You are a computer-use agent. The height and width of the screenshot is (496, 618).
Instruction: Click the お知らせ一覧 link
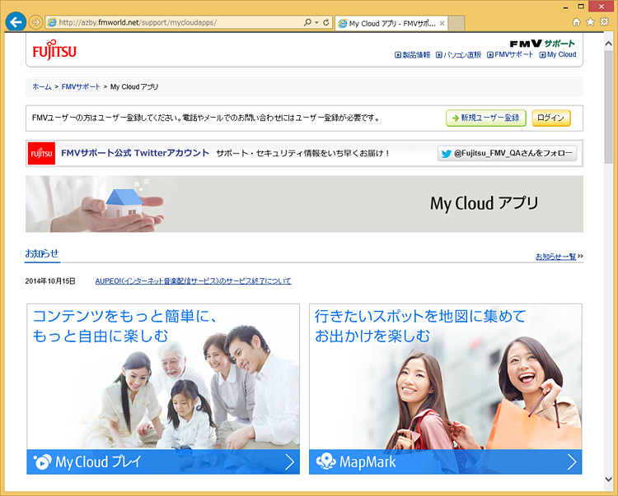555,257
